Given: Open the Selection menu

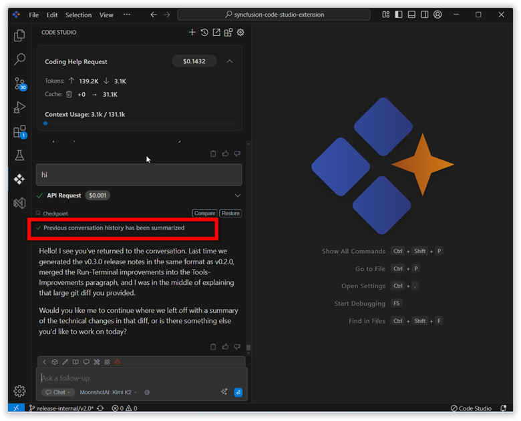Looking at the screenshot, I should point(78,15).
